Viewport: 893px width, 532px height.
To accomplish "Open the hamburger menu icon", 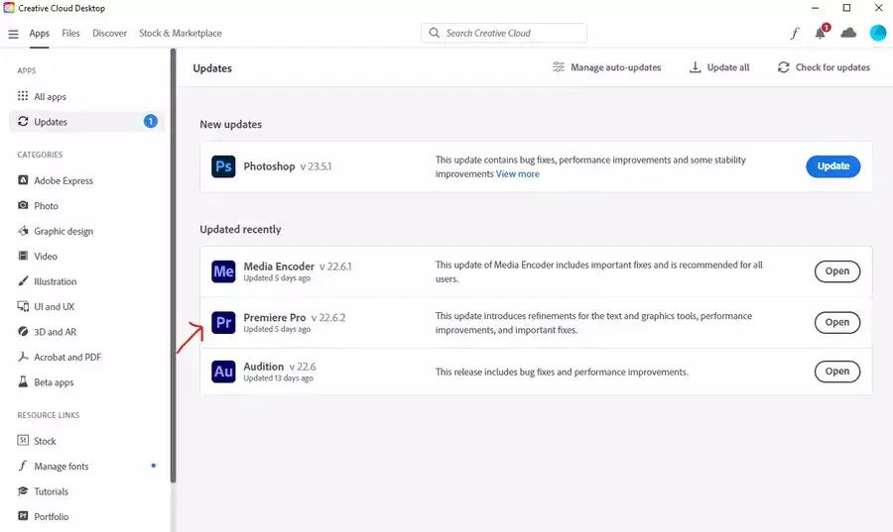I will click(13, 34).
